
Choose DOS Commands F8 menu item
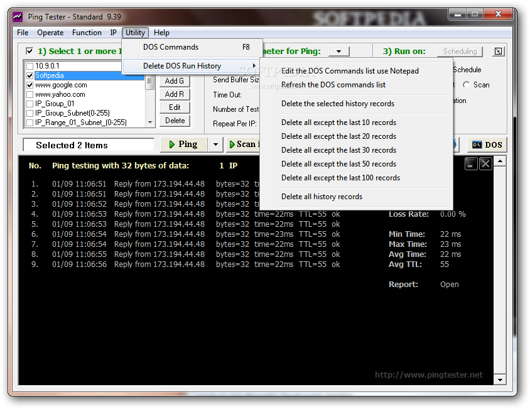pyautogui.click(x=193, y=47)
